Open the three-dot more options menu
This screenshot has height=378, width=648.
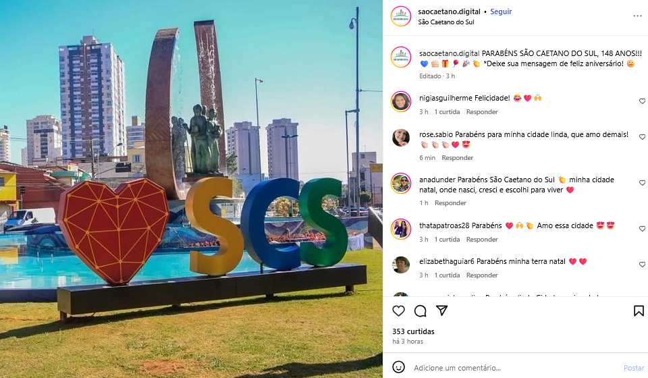(637, 16)
